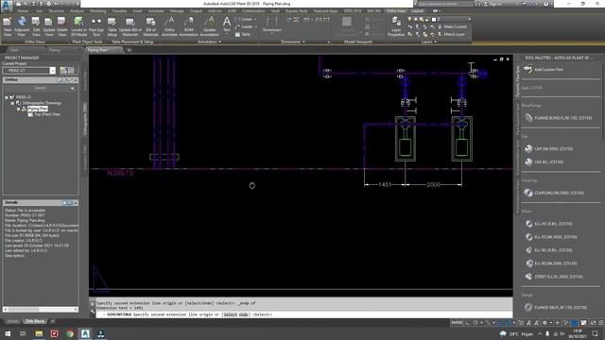
Task: Open the Linear dimension dropdown
Action: 255,19
